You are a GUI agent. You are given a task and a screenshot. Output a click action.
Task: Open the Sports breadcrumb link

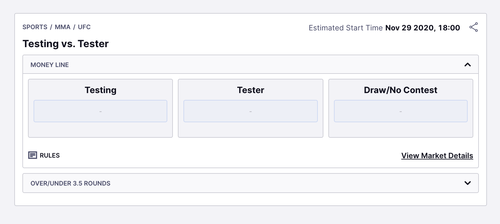tap(35, 27)
